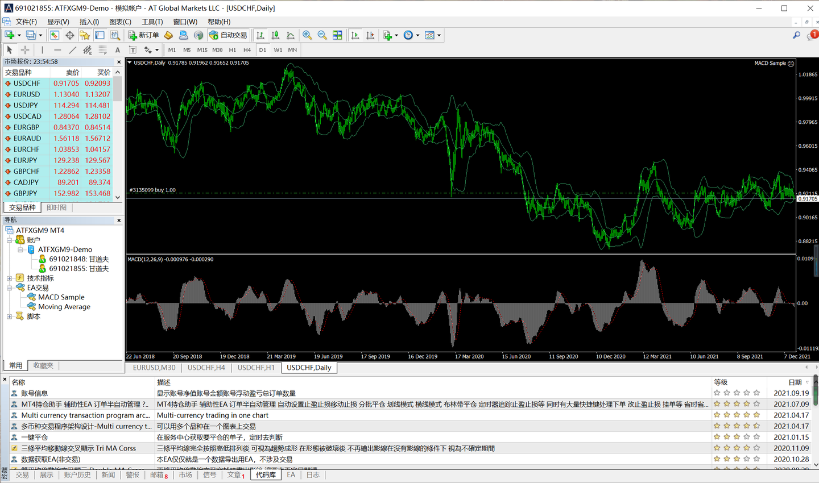
Task: Close the Navigator panel
Action: [119, 220]
